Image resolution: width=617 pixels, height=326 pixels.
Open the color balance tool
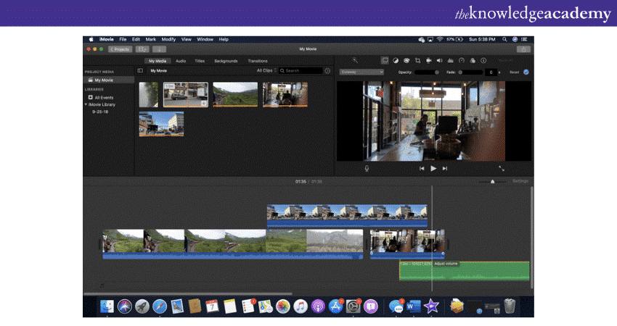396,61
